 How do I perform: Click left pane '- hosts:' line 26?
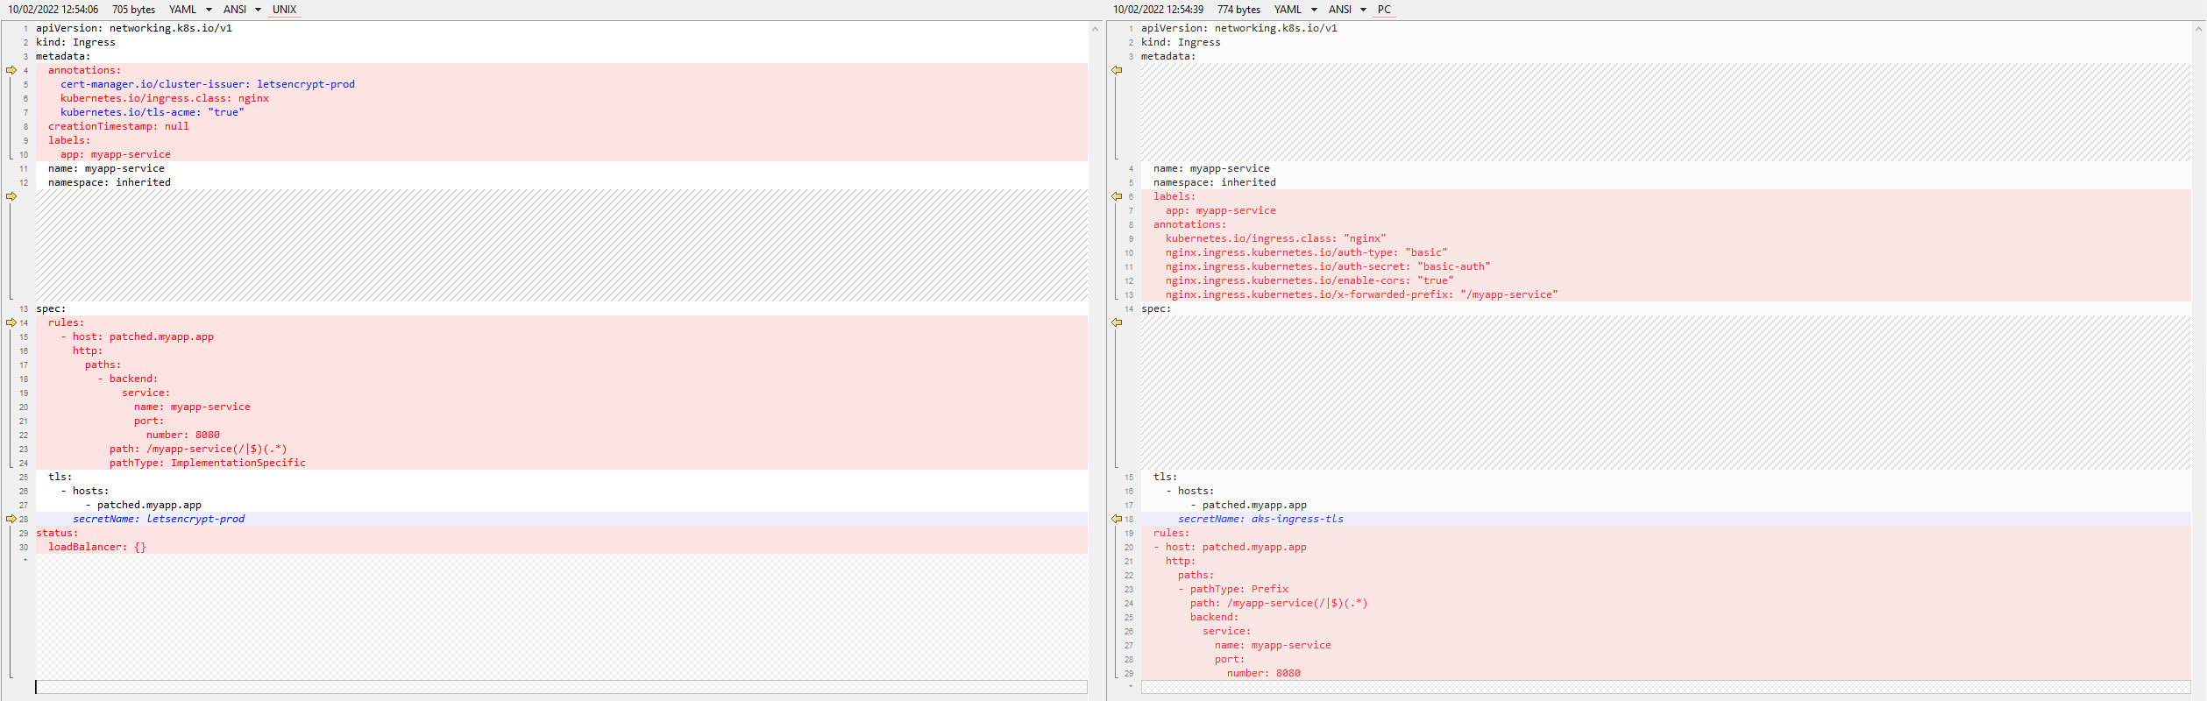(x=85, y=491)
